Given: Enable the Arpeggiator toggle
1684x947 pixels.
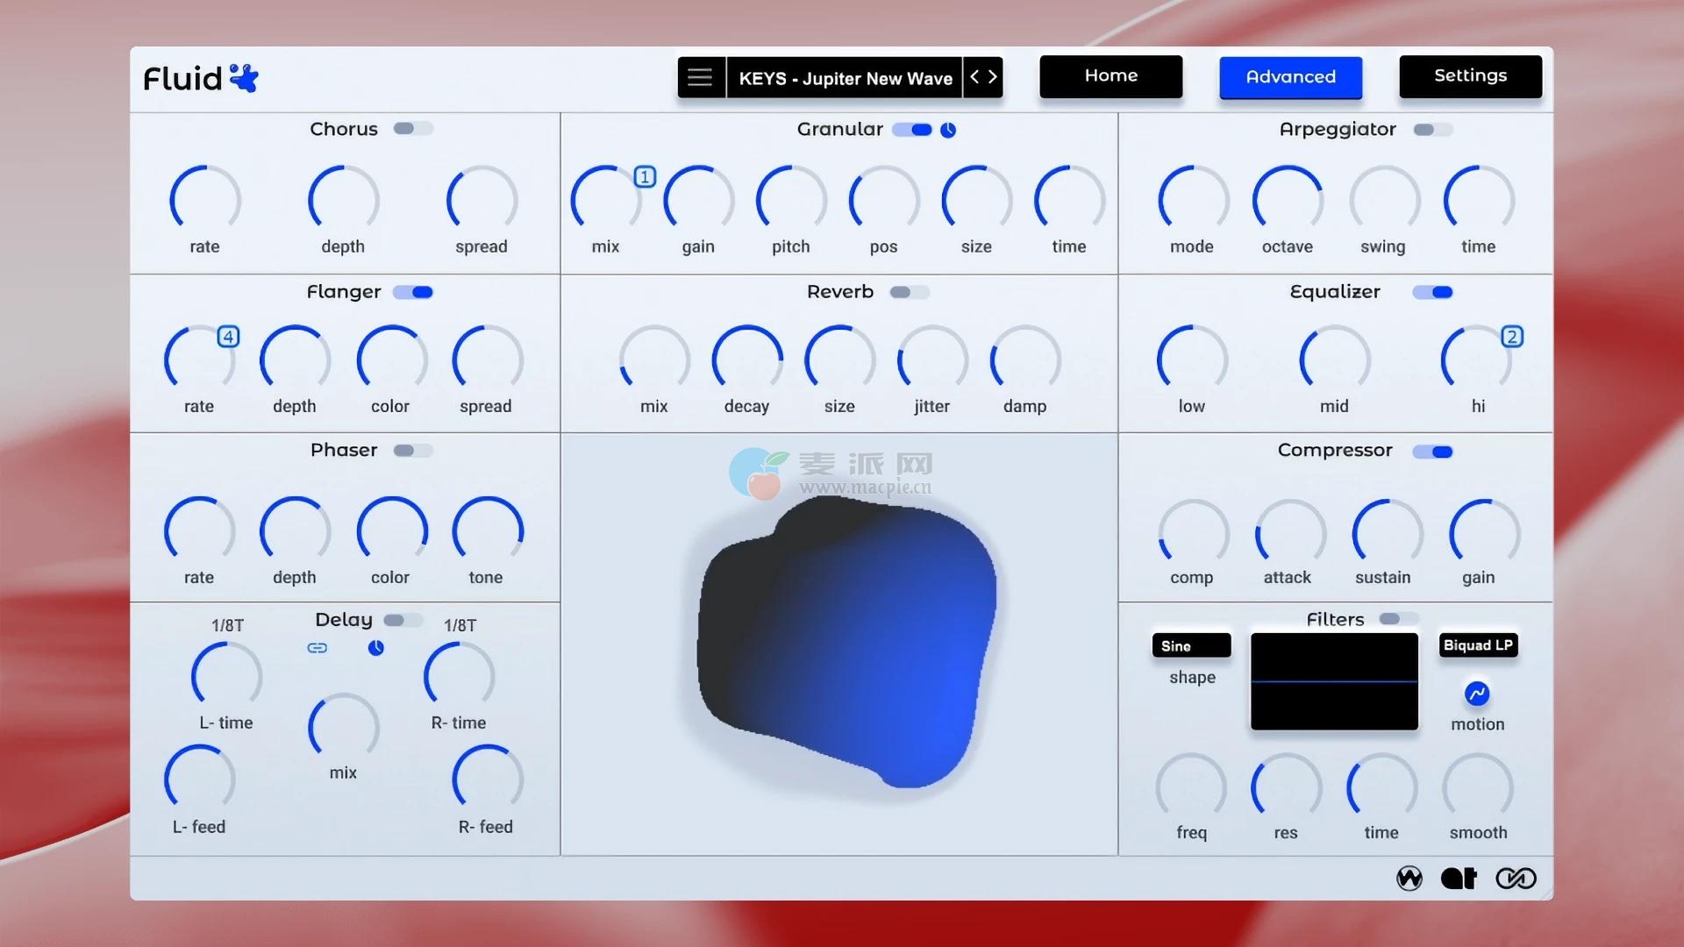Looking at the screenshot, I should [1432, 130].
